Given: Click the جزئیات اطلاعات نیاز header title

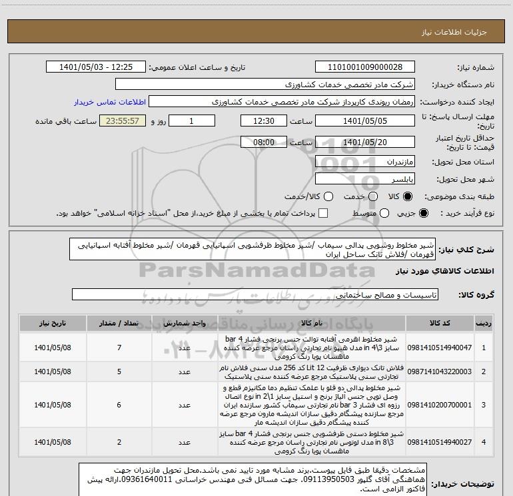Looking at the screenshot, I should tap(454, 32).
